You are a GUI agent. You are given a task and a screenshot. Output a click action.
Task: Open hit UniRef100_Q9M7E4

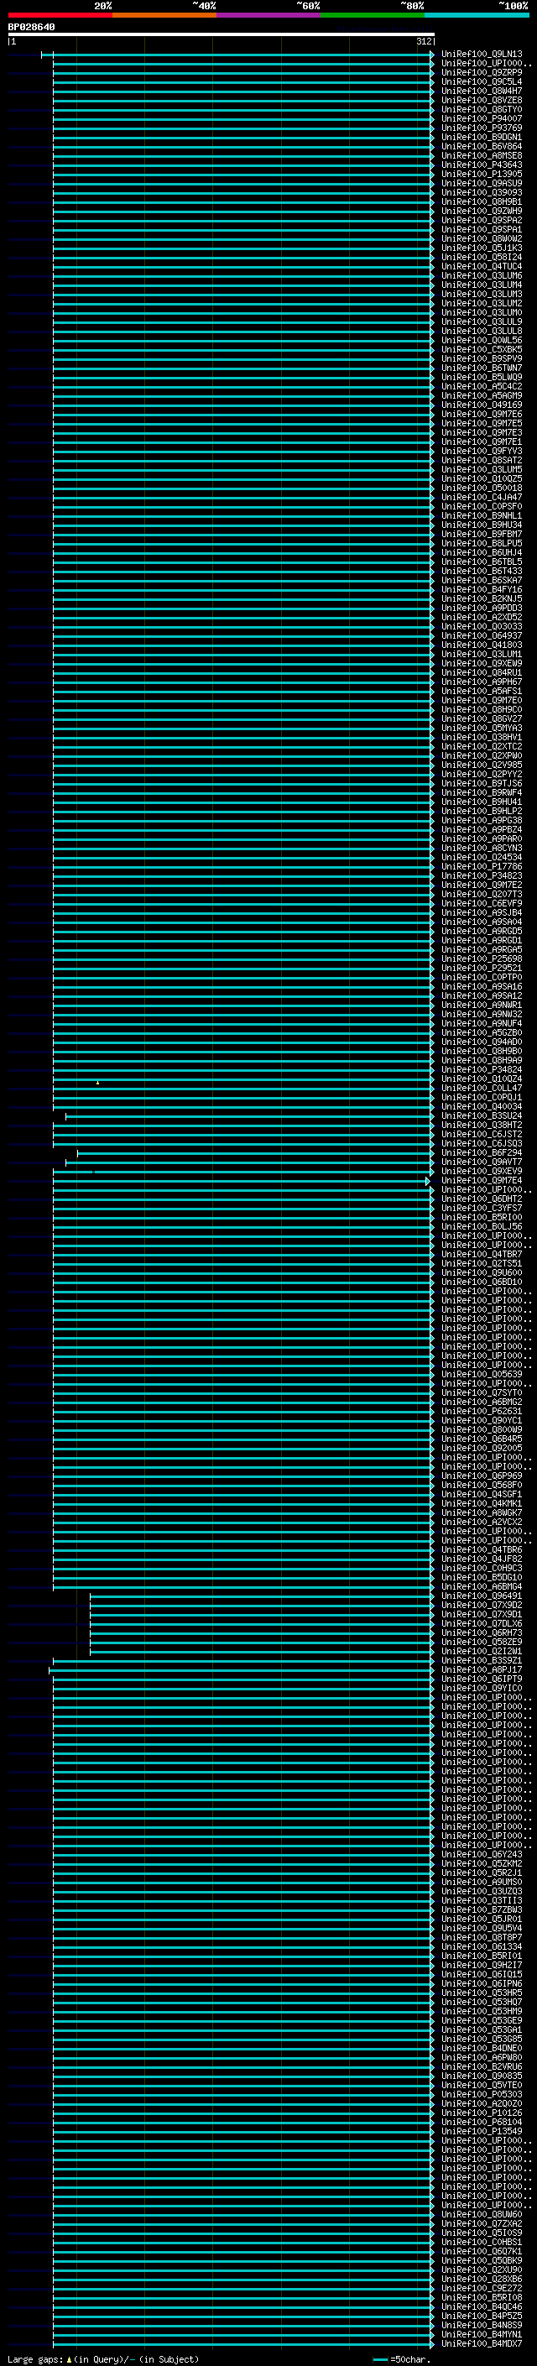coord(481,1180)
